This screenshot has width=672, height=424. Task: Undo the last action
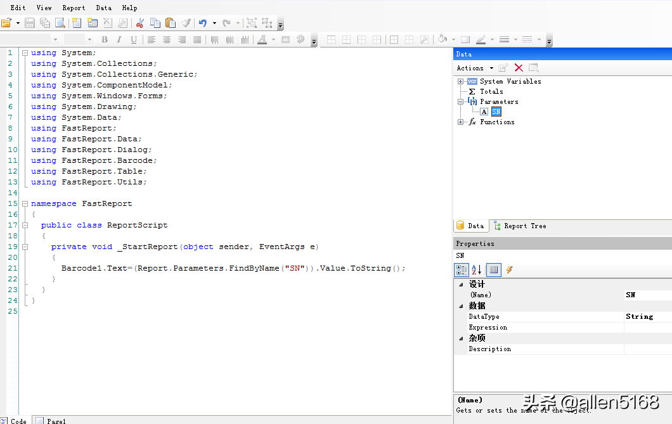[203, 23]
